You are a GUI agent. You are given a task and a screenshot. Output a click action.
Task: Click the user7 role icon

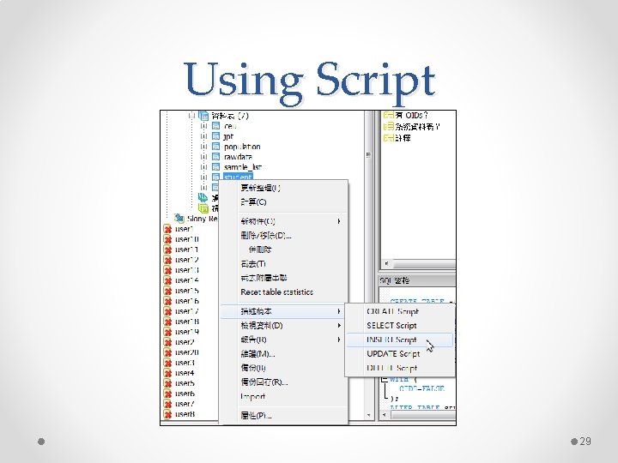click(x=167, y=404)
